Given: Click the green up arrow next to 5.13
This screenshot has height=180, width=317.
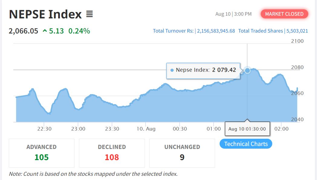Looking at the screenshot, I should (45, 31).
